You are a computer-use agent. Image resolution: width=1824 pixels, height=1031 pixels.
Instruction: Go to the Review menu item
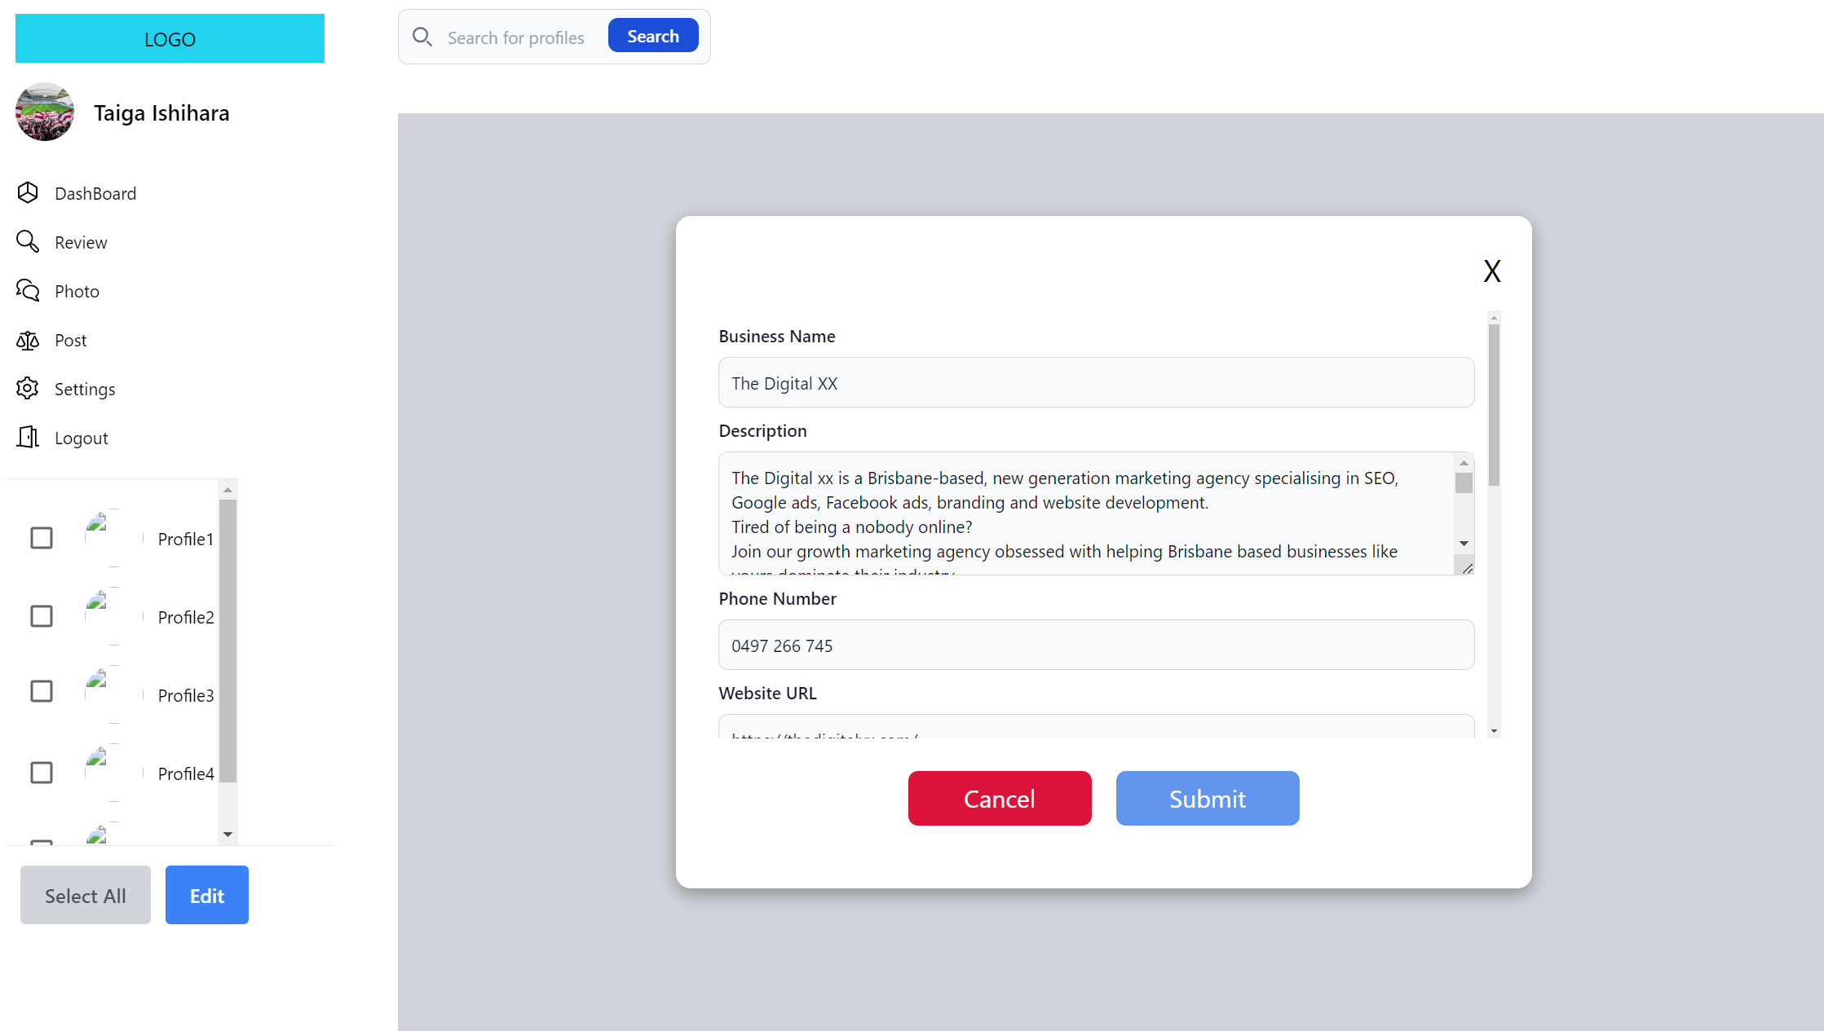pyautogui.click(x=81, y=242)
